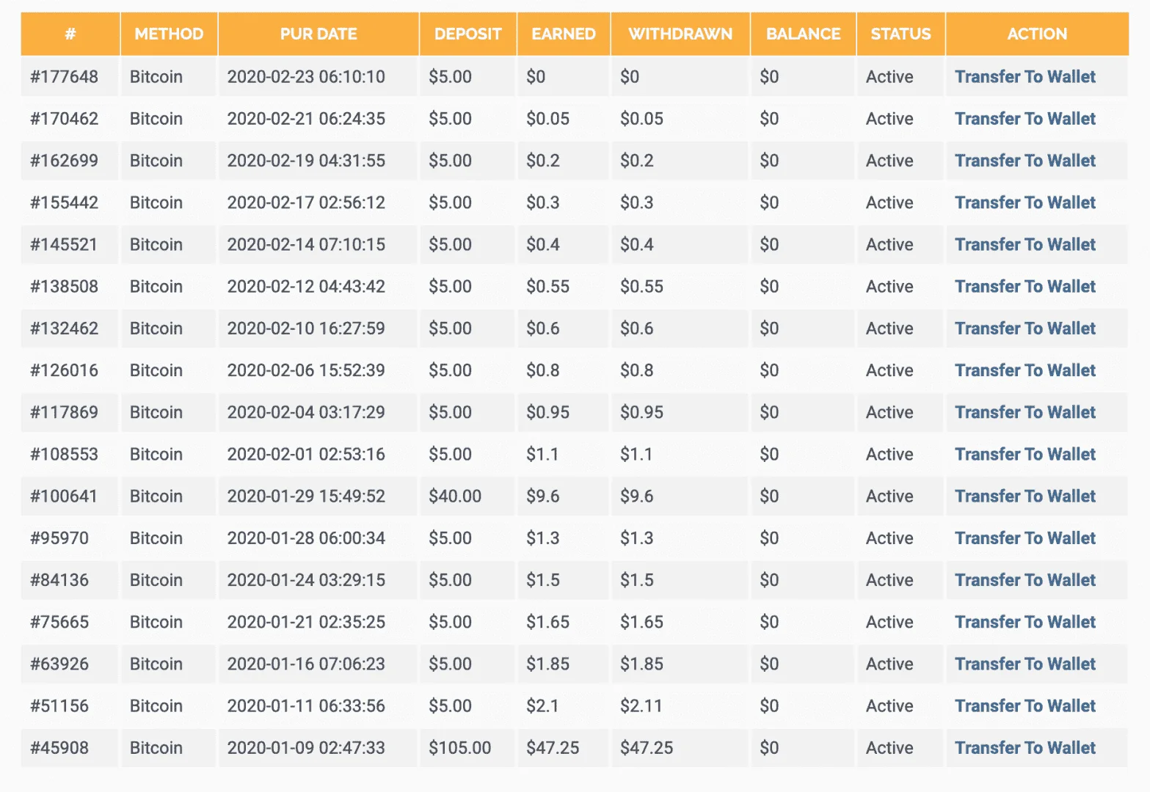Click Transfer To Wallet for deposit #162699
1150x792 pixels.
click(x=1025, y=161)
